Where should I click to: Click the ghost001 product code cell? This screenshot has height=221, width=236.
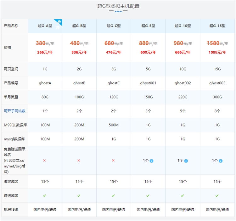click(x=148, y=83)
